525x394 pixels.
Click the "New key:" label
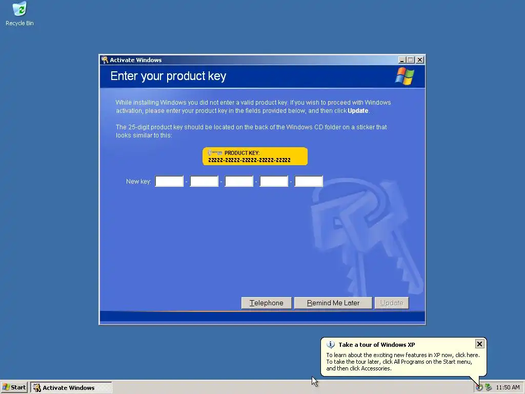[x=138, y=181]
